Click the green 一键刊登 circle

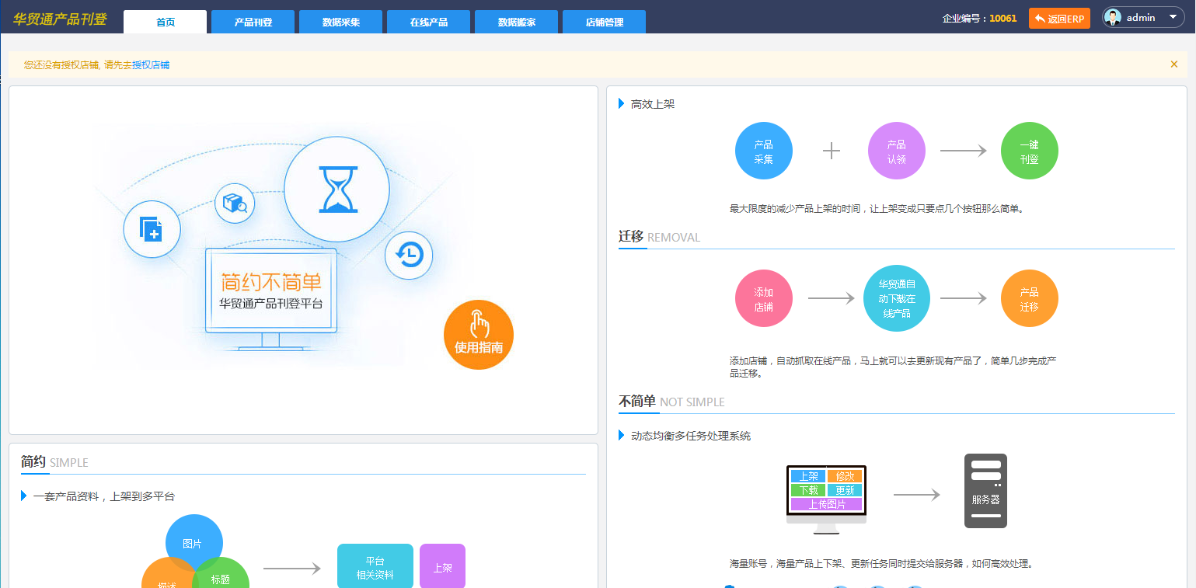(x=1029, y=151)
